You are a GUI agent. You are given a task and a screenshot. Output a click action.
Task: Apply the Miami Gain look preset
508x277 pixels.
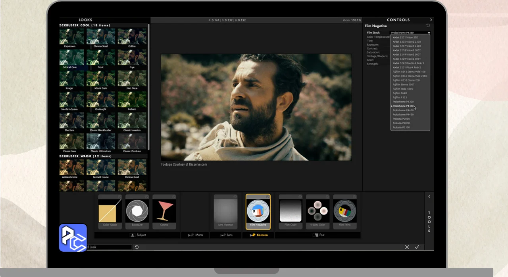pyautogui.click(x=101, y=79)
